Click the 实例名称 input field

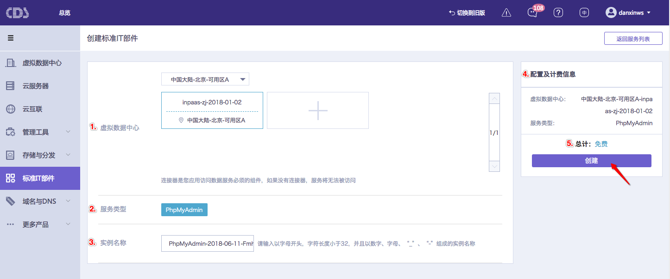coord(208,243)
